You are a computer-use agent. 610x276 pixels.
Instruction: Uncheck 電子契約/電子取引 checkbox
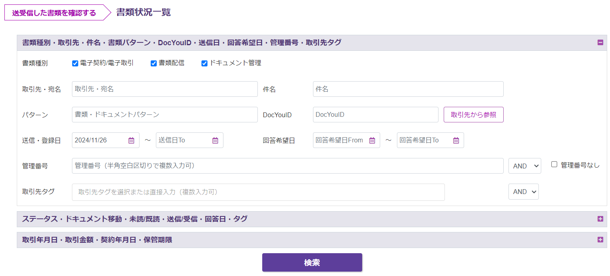click(75, 63)
